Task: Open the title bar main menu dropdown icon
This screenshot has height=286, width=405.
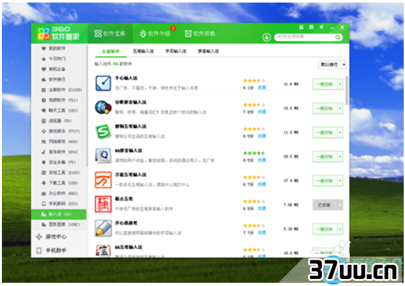Action: tap(321, 27)
